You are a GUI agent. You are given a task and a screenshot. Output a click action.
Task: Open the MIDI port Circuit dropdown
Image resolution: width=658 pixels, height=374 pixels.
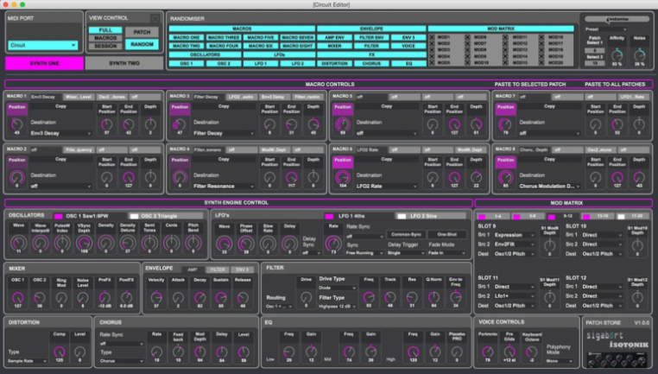tap(43, 45)
